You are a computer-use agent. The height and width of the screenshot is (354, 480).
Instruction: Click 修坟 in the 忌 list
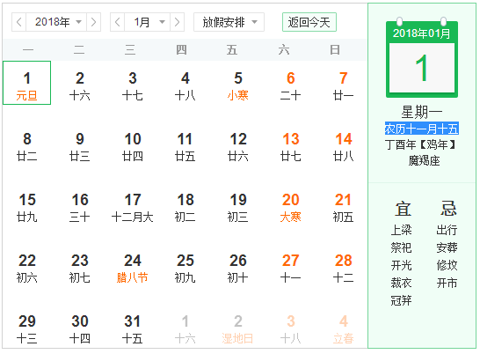point(447,265)
